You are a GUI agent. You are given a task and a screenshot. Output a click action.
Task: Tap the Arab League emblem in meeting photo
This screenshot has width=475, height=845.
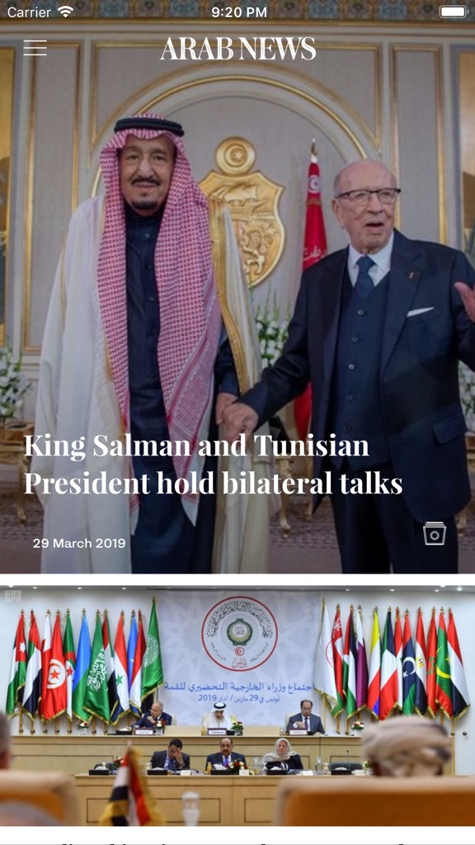[240, 633]
